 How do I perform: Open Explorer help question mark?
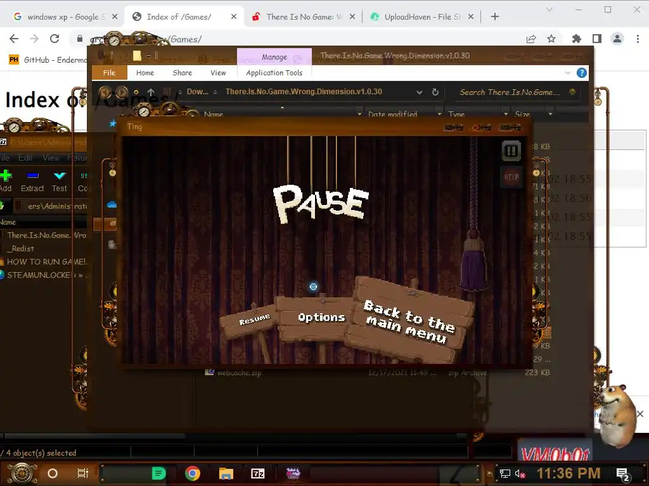[x=582, y=73]
